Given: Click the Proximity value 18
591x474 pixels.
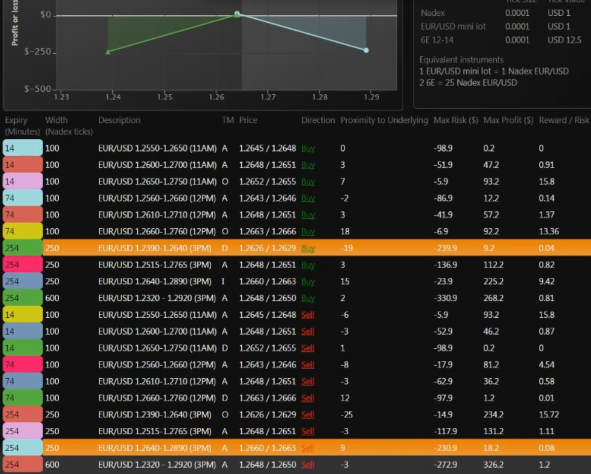Looking at the screenshot, I should (345, 231).
